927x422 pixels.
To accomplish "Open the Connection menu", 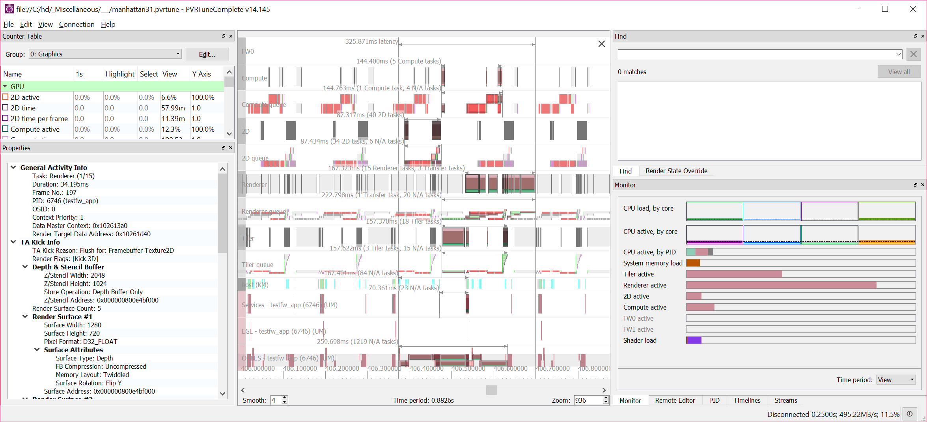I will (x=76, y=24).
